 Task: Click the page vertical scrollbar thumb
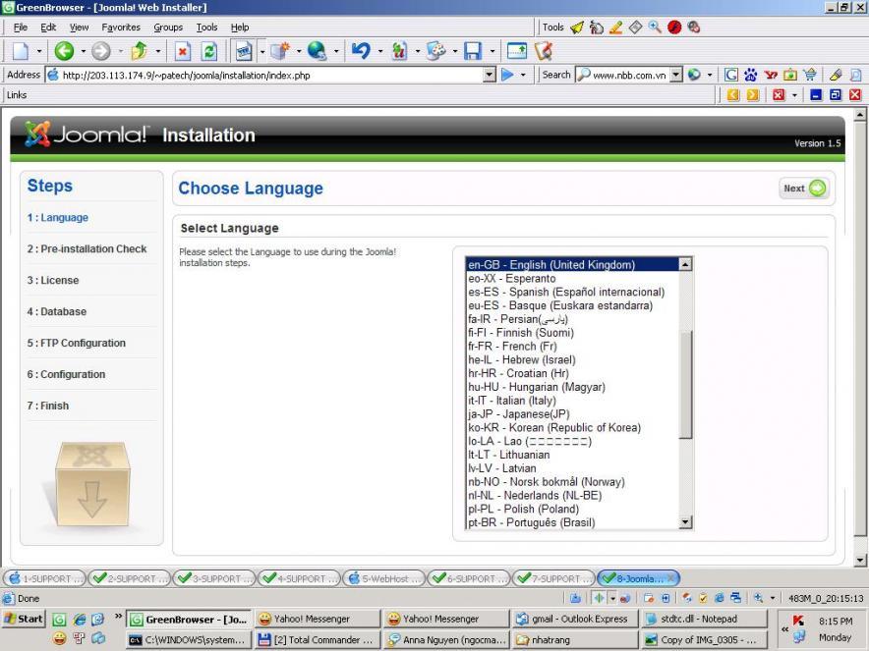tap(859, 329)
